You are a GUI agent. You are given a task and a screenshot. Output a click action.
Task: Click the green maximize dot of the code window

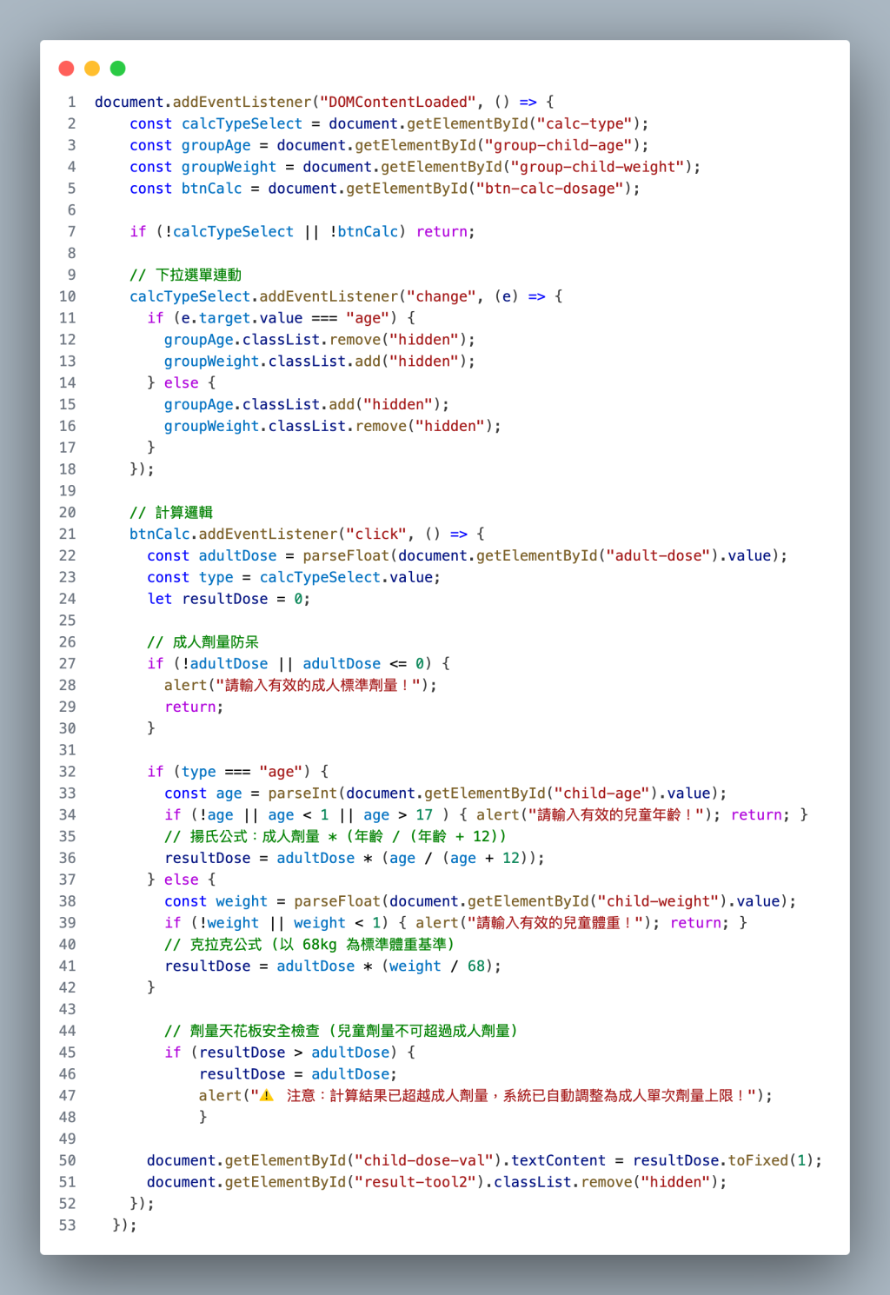(118, 69)
